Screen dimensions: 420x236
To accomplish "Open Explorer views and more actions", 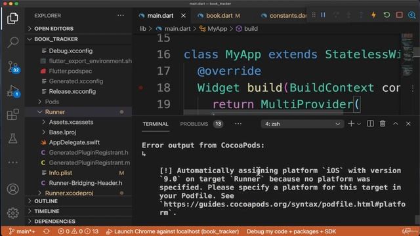I will click(x=121, y=16).
